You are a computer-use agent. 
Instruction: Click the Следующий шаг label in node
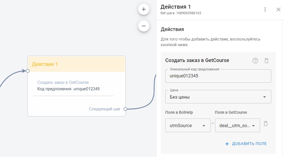[105, 109]
